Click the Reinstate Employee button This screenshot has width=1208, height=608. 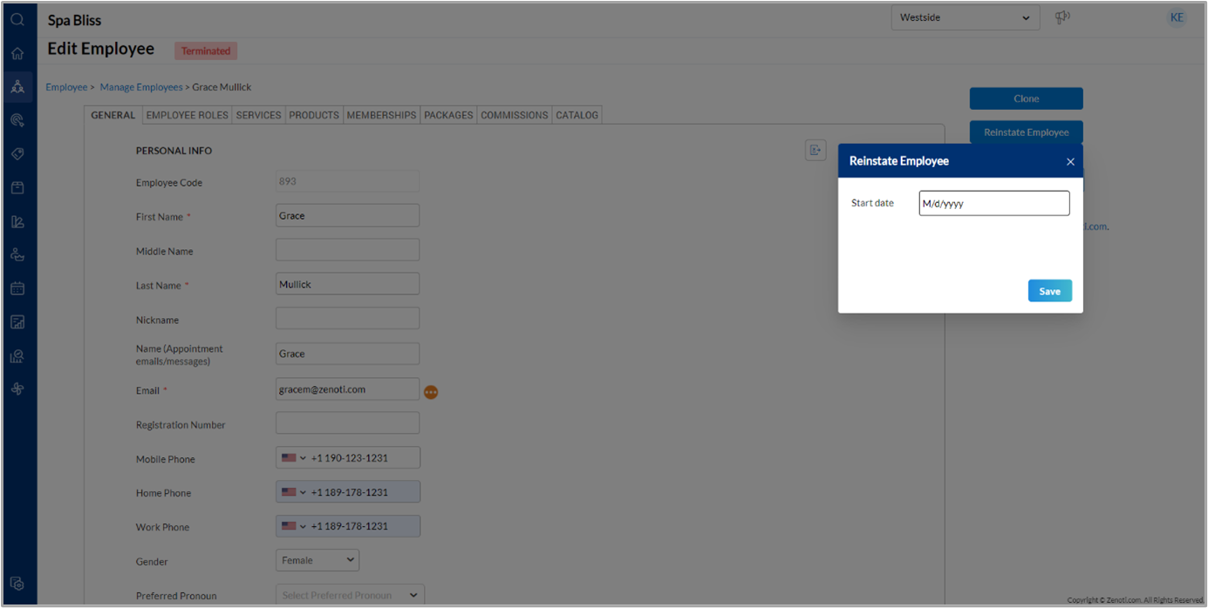pyautogui.click(x=1026, y=132)
